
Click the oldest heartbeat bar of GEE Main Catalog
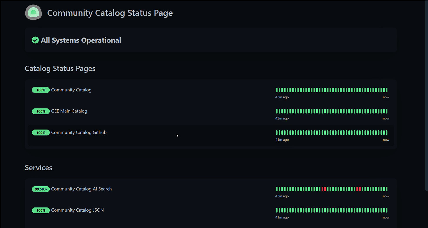tap(277, 111)
